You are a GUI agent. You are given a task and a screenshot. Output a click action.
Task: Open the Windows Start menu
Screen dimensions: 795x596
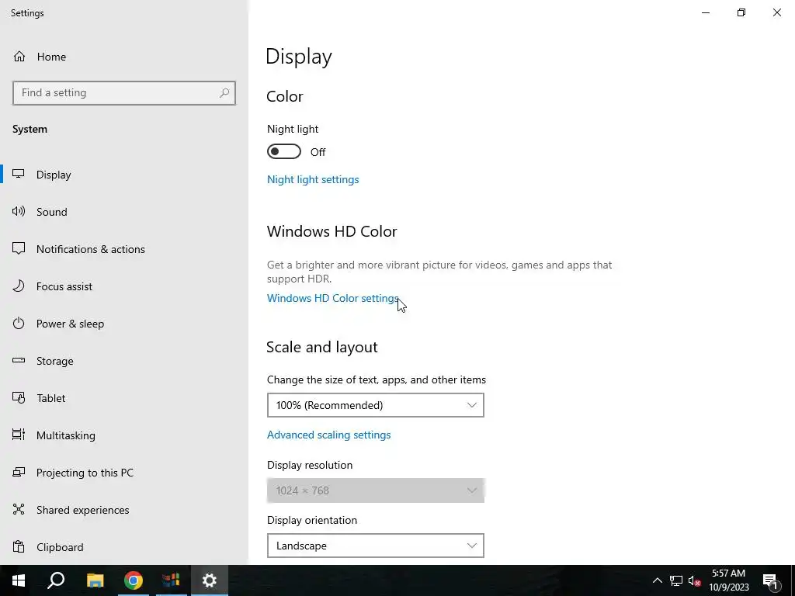point(19,580)
